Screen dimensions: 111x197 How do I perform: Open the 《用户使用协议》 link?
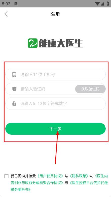tap(50, 176)
